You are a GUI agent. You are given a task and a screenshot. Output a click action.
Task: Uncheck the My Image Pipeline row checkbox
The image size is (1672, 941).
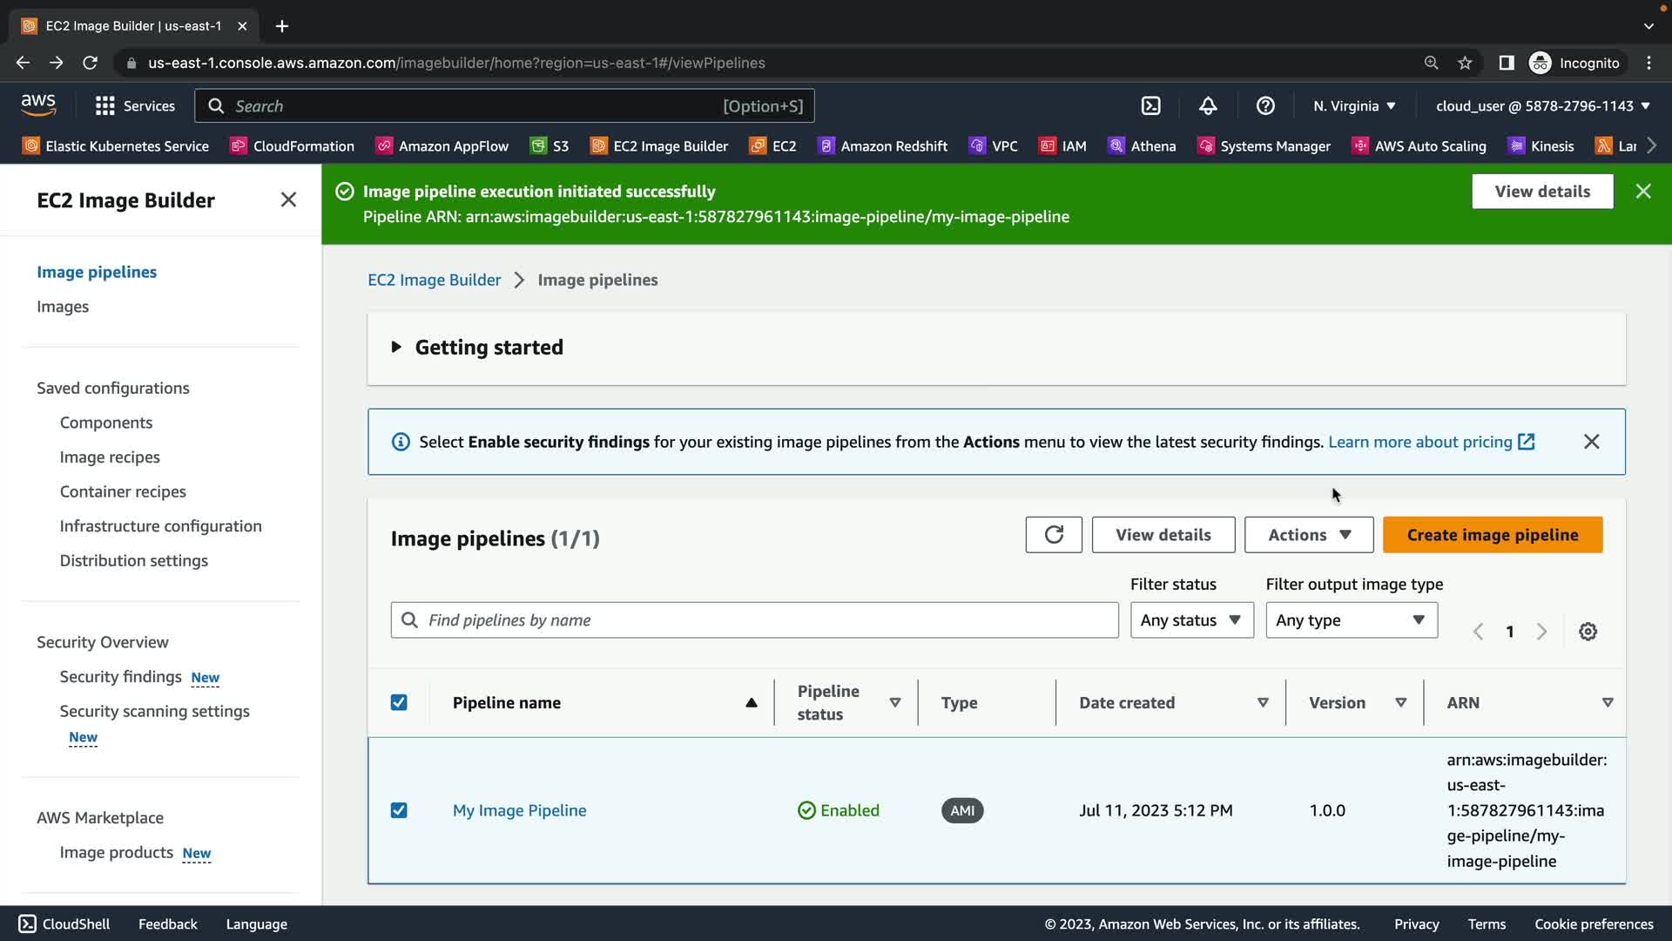(x=399, y=810)
